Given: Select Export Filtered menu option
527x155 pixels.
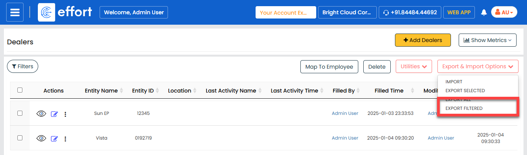Looking at the screenshot, I should (x=464, y=108).
